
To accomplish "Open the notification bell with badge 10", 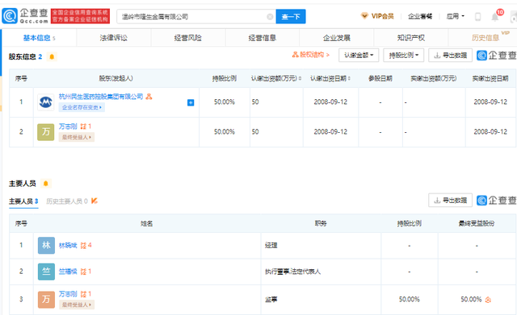I will pyautogui.click(x=495, y=16).
